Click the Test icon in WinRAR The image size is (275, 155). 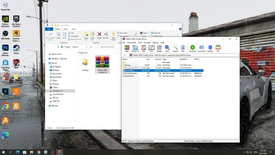(x=144, y=48)
